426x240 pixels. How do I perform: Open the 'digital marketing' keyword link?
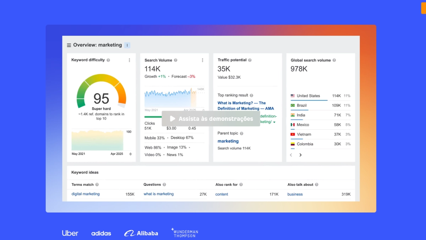86,194
